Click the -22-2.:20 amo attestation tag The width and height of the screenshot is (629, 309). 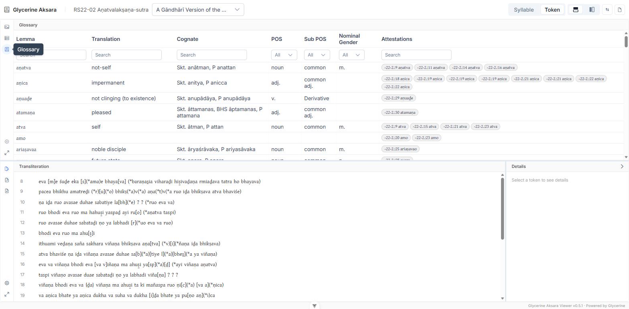pyautogui.click(x=396, y=137)
